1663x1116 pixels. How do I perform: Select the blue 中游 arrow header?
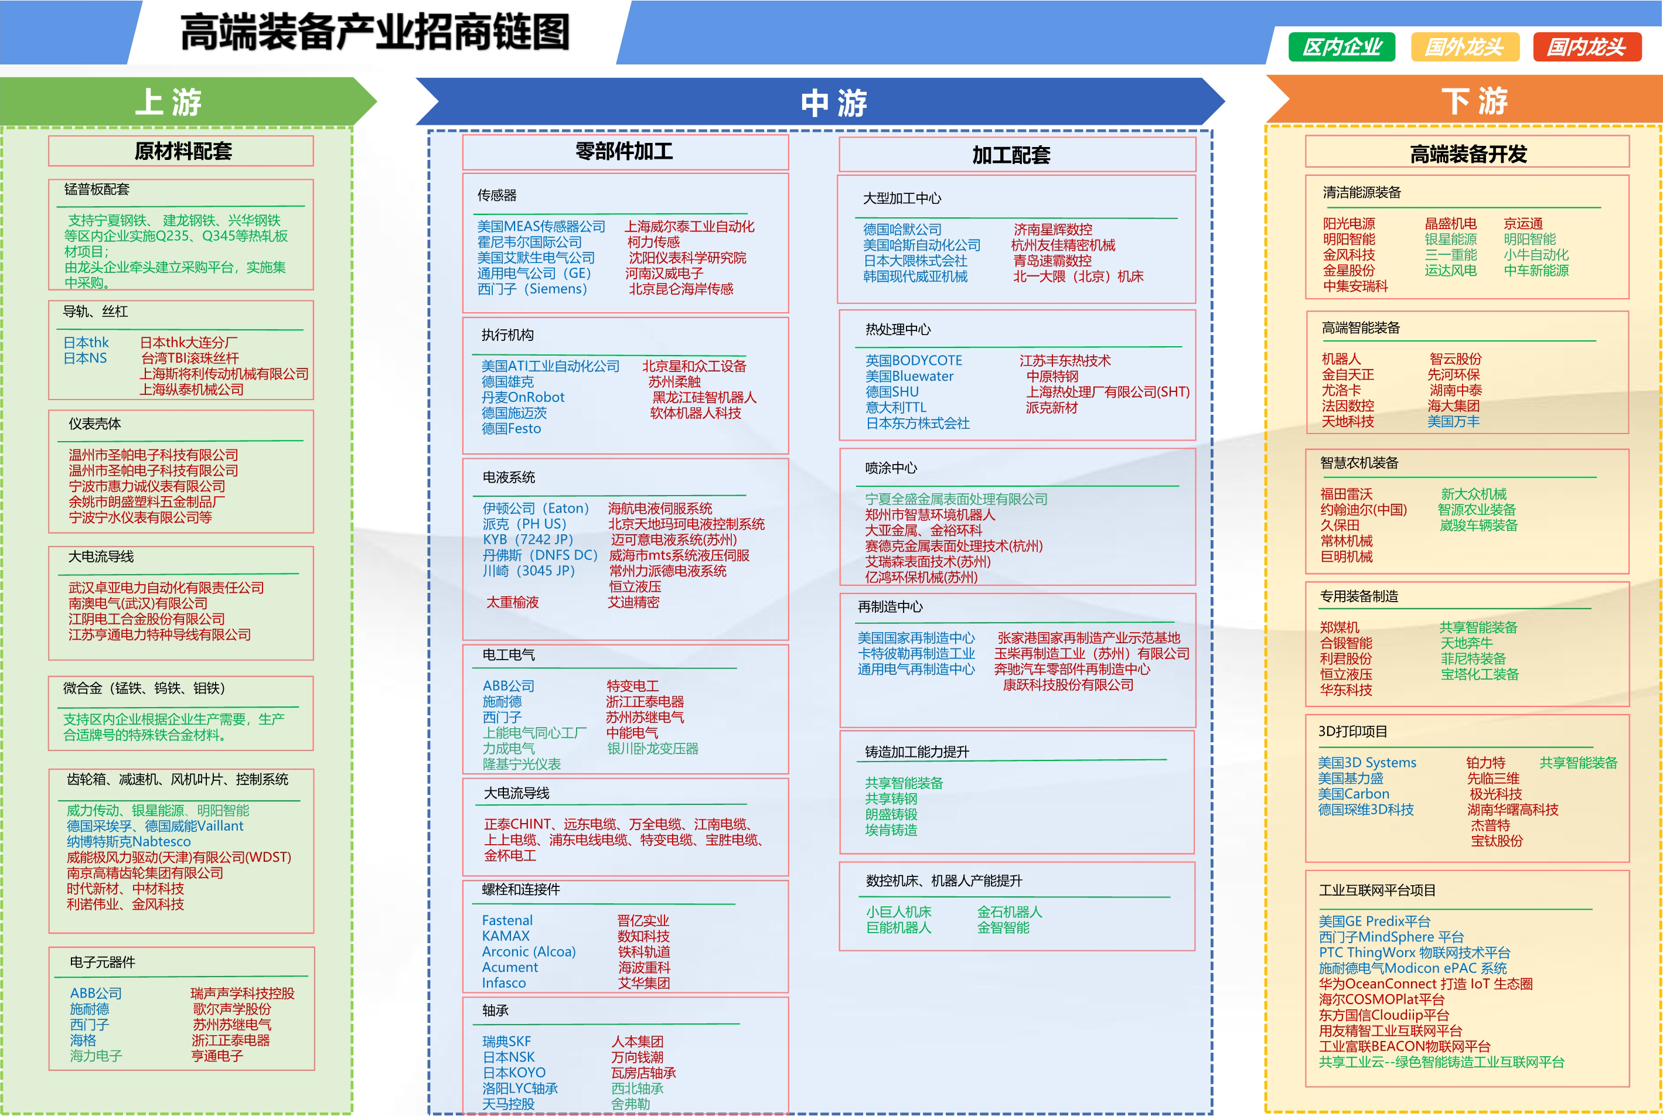point(820,103)
